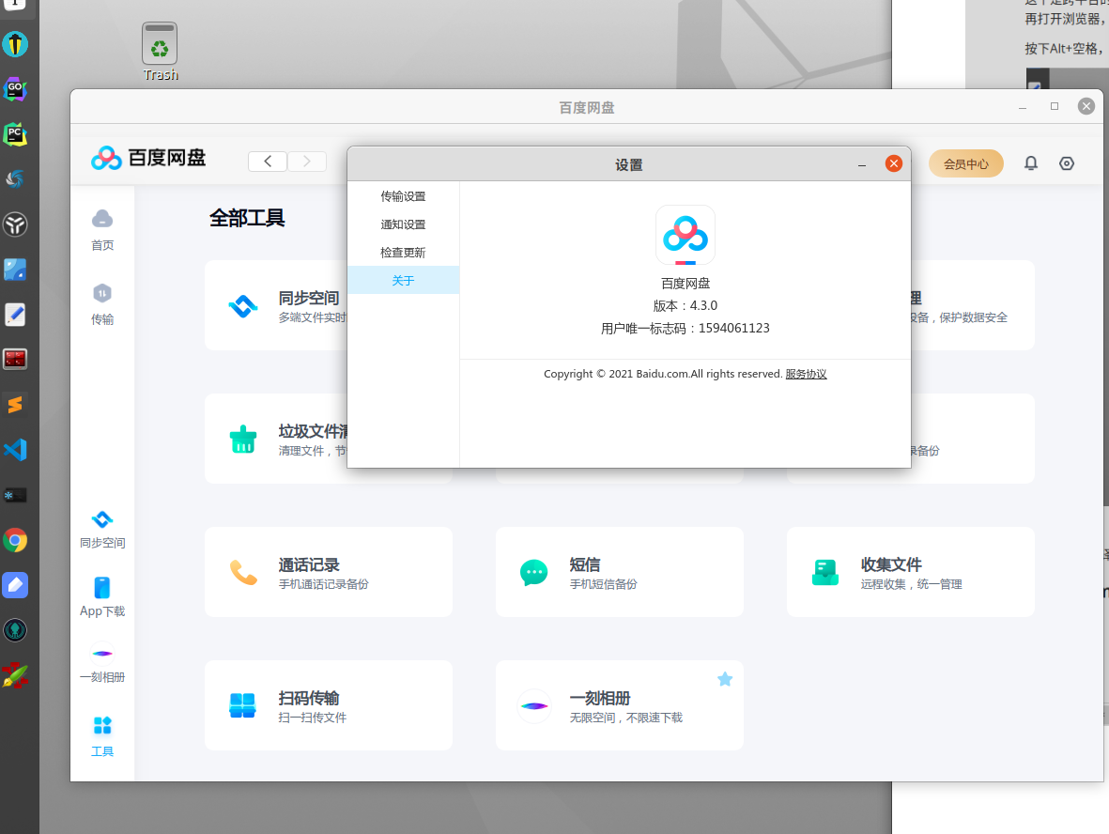Open the 一刻相册 sidebar icon

click(101, 664)
